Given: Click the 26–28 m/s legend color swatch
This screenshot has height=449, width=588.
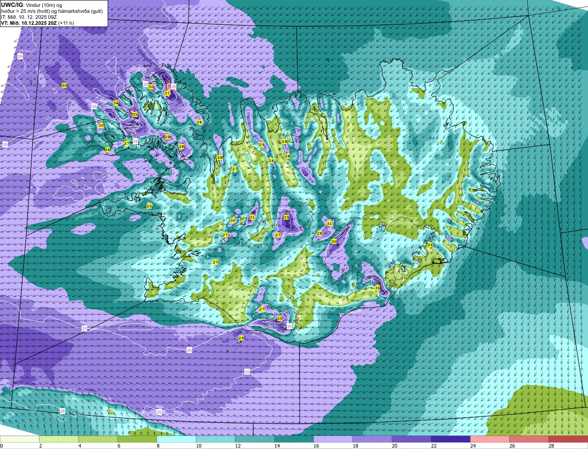Looking at the screenshot, I should click(529, 439).
